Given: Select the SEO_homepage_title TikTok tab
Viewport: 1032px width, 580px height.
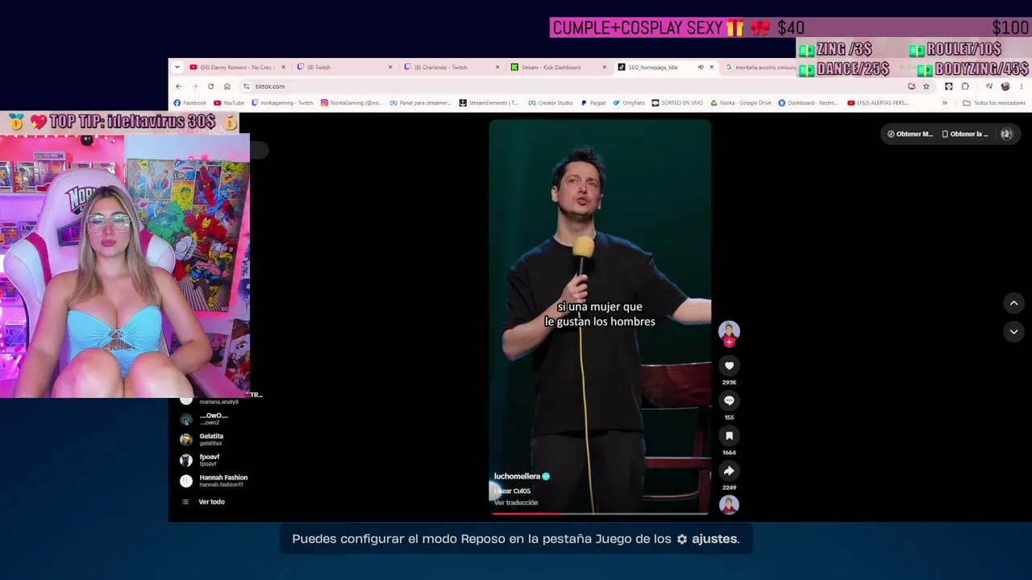Looking at the screenshot, I should (x=666, y=67).
